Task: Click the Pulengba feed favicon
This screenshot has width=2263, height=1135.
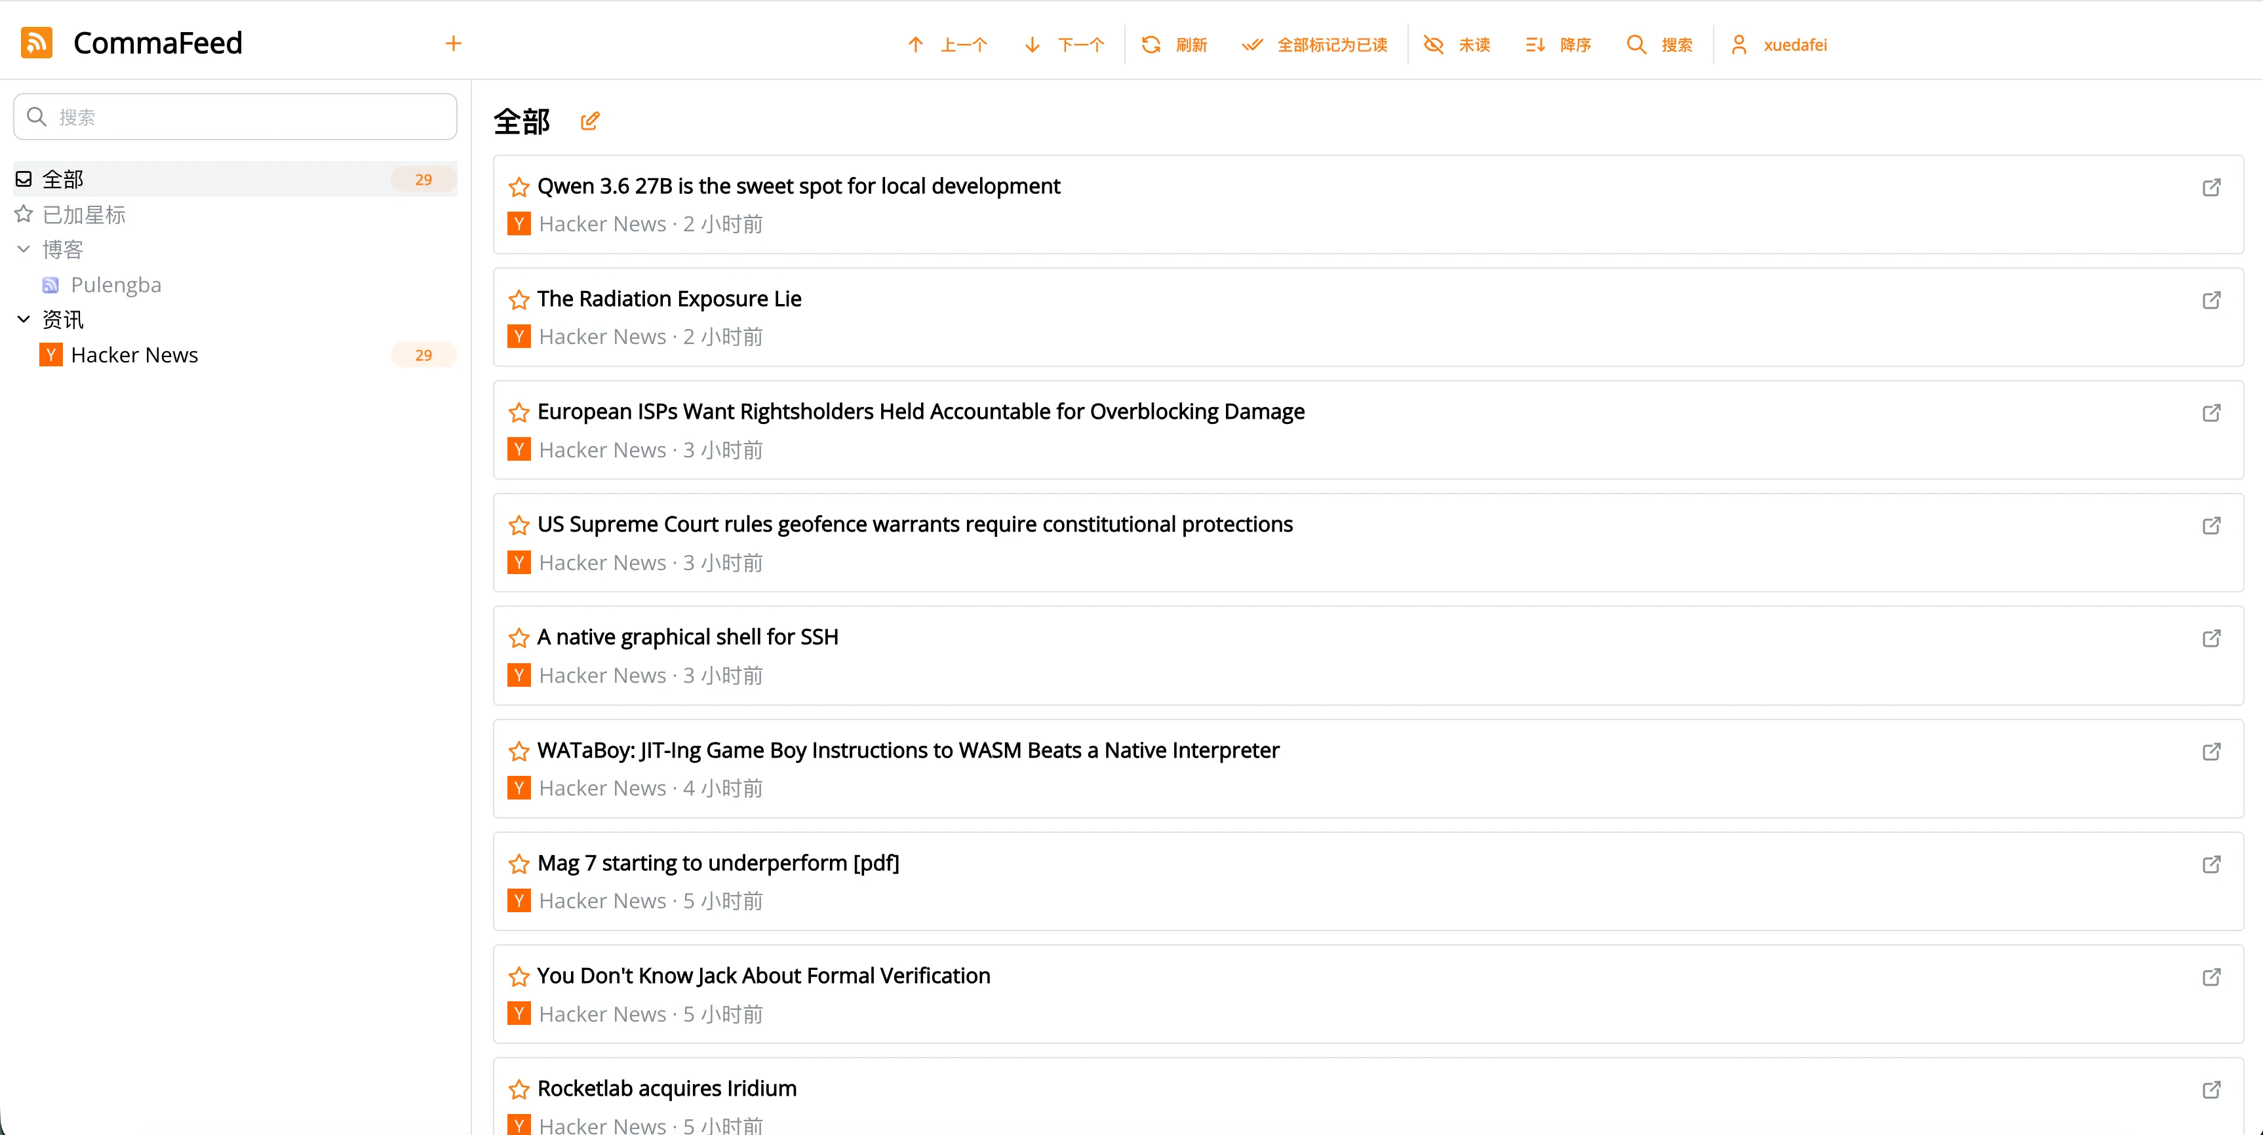Action: 51,284
